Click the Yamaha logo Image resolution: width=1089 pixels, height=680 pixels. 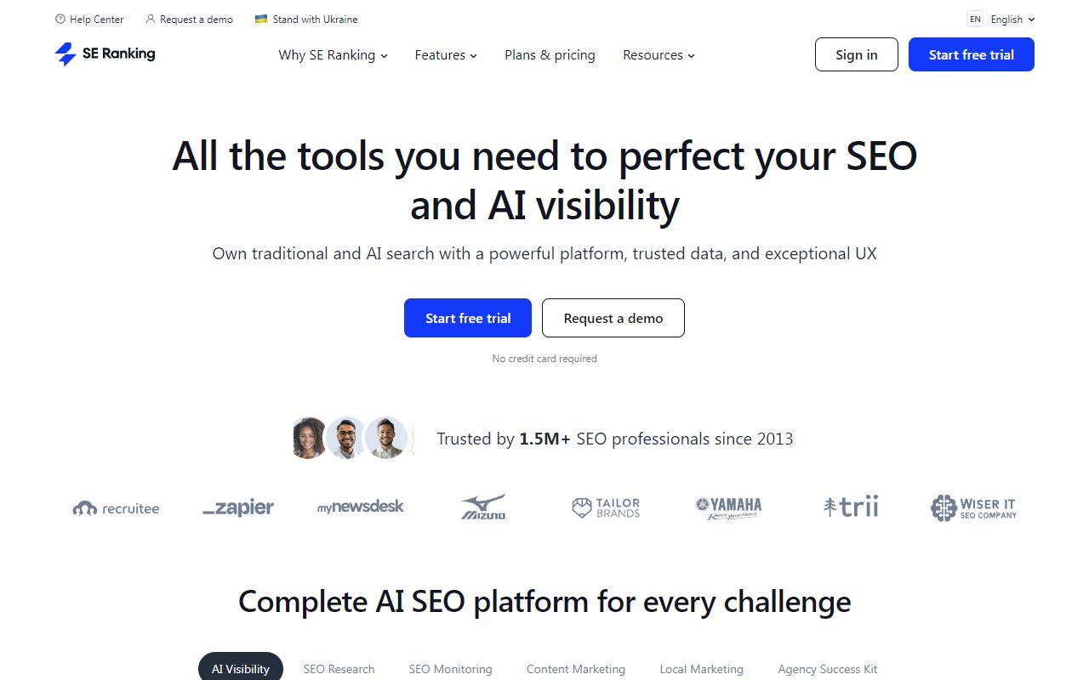point(727,507)
